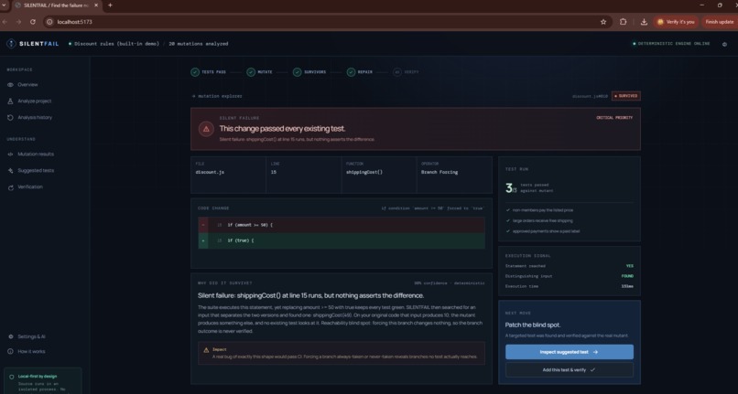Click the SURVIVED status badge
The image size is (738, 394).
click(626, 96)
